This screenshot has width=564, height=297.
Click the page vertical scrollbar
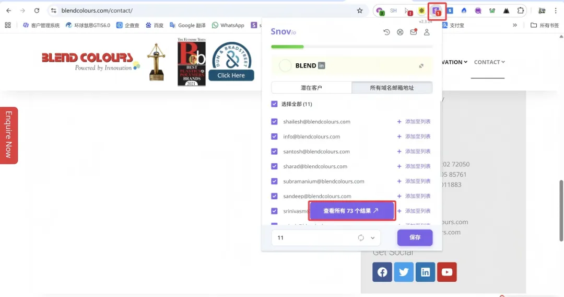(x=561, y=211)
